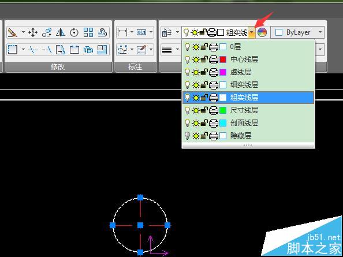343x257 pixels.
Task: Select the 0层 layer entry
Action: pyautogui.click(x=248, y=47)
